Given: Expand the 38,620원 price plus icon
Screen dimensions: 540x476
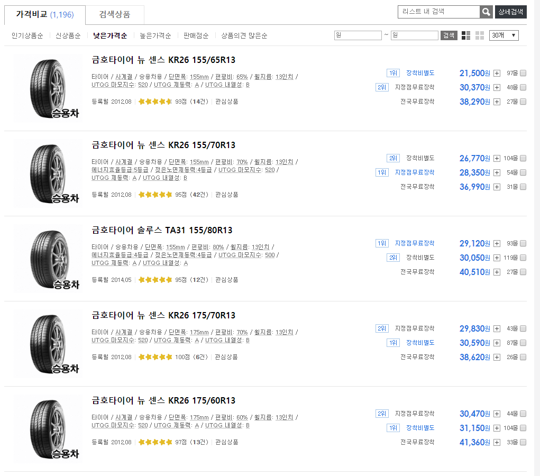Looking at the screenshot, I should [497, 357].
